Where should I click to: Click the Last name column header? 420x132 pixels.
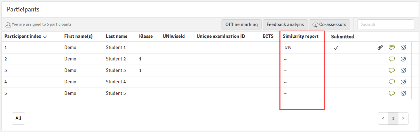coord(117,36)
